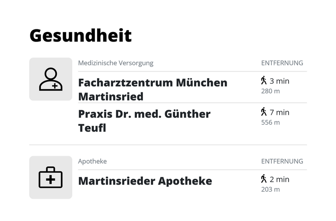Click walking icon next to 7 min
Screen dimensions: 336x221
[264, 112]
